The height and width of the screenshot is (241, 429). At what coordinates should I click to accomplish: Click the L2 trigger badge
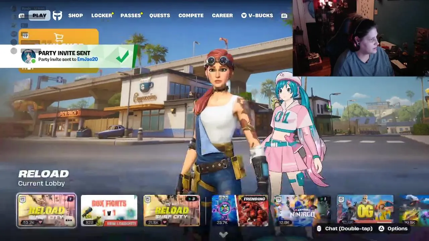[25, 35]
